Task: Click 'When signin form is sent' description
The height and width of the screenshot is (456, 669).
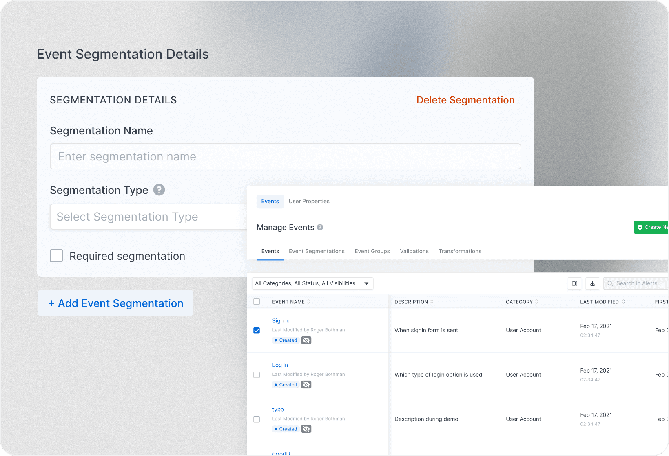Action: pyautogui.click(x=426, y=330)
